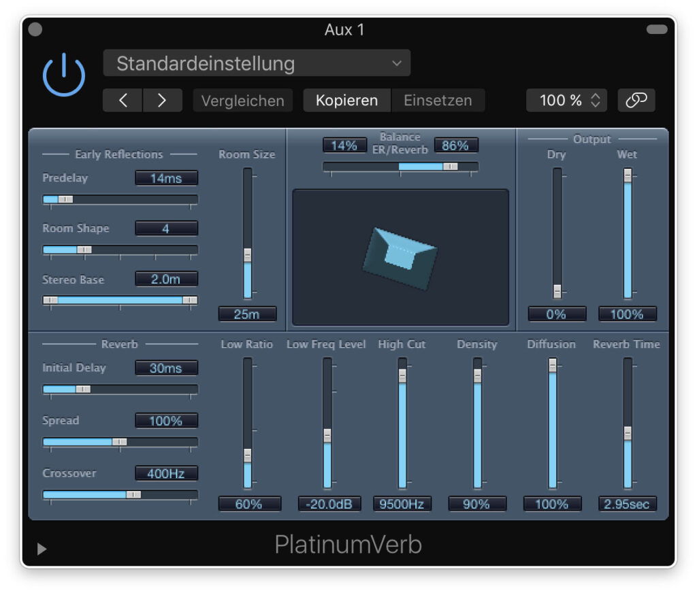Click the Initial Delay value 30ms
This screenshot has height=593, width=697.
(x=166, y=368)
